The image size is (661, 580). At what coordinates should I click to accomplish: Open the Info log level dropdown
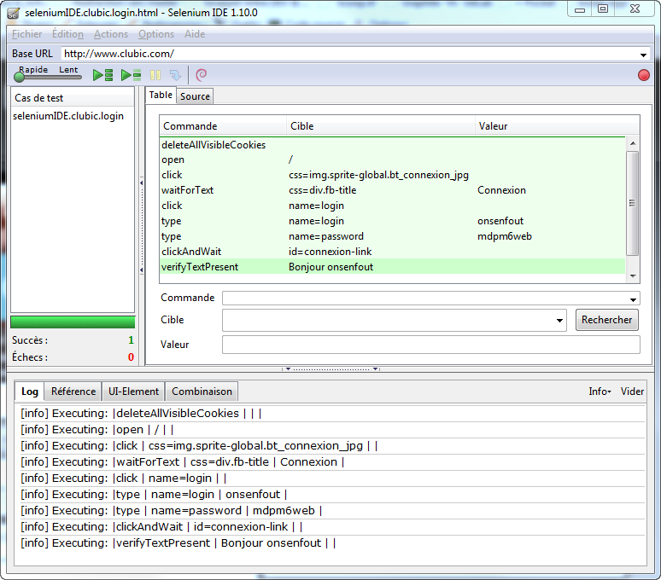click(600, 391)
